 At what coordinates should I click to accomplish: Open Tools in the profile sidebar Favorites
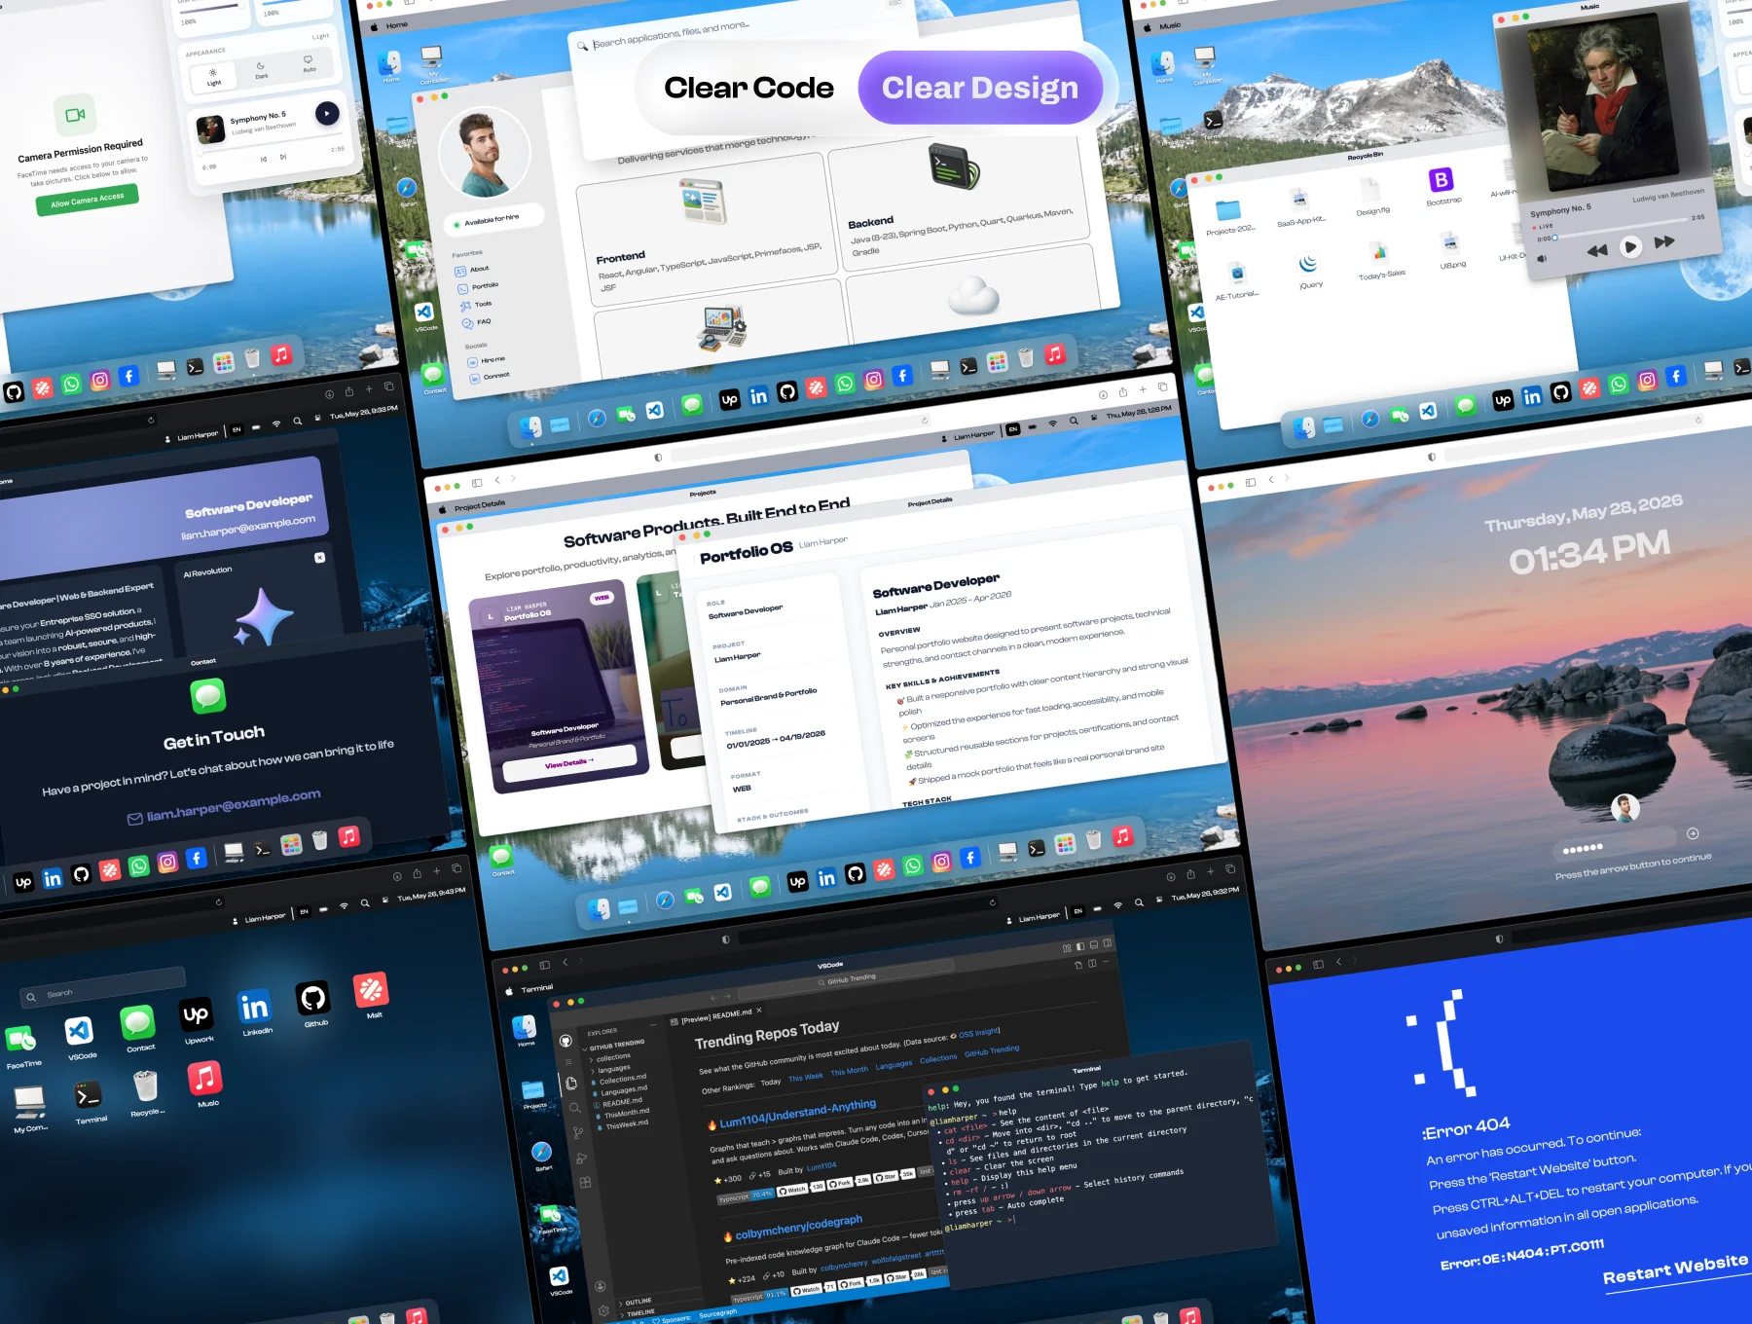(x=476, y=305)
